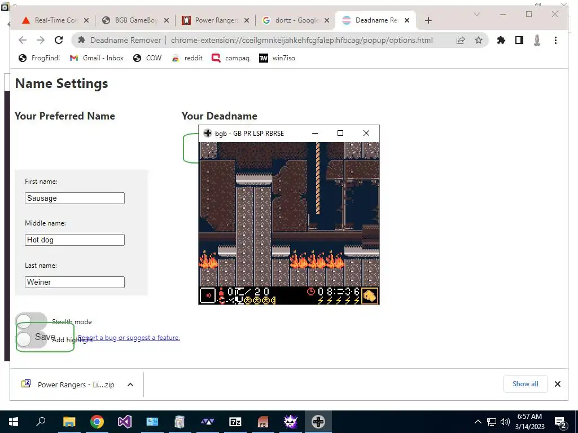
Task: Open compaq bookmark
Action: (x=230, y=58)
